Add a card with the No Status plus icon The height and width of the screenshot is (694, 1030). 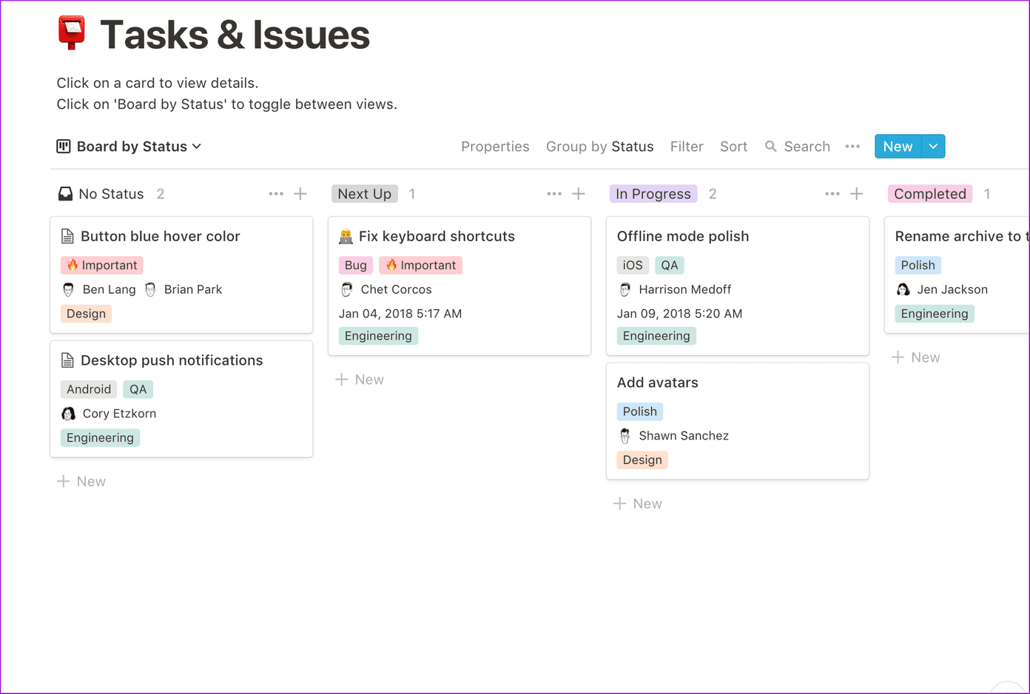pyautogui.click(x=300, y=194)
